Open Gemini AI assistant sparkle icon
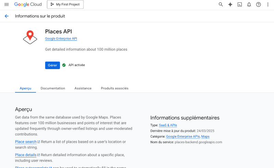Image resolution: width=274 pixels, height=168 pixels. pyautogui.click(x=230, y=4)
